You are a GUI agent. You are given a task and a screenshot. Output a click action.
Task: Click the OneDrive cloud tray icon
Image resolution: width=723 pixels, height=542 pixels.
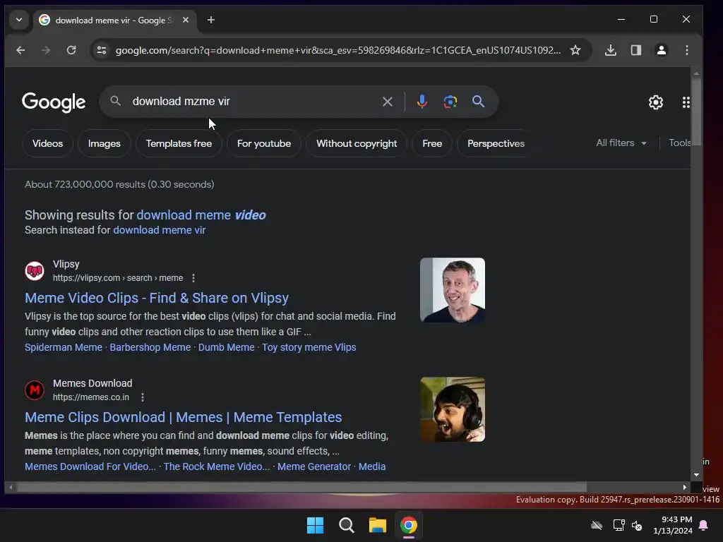[x=596, y=525]
